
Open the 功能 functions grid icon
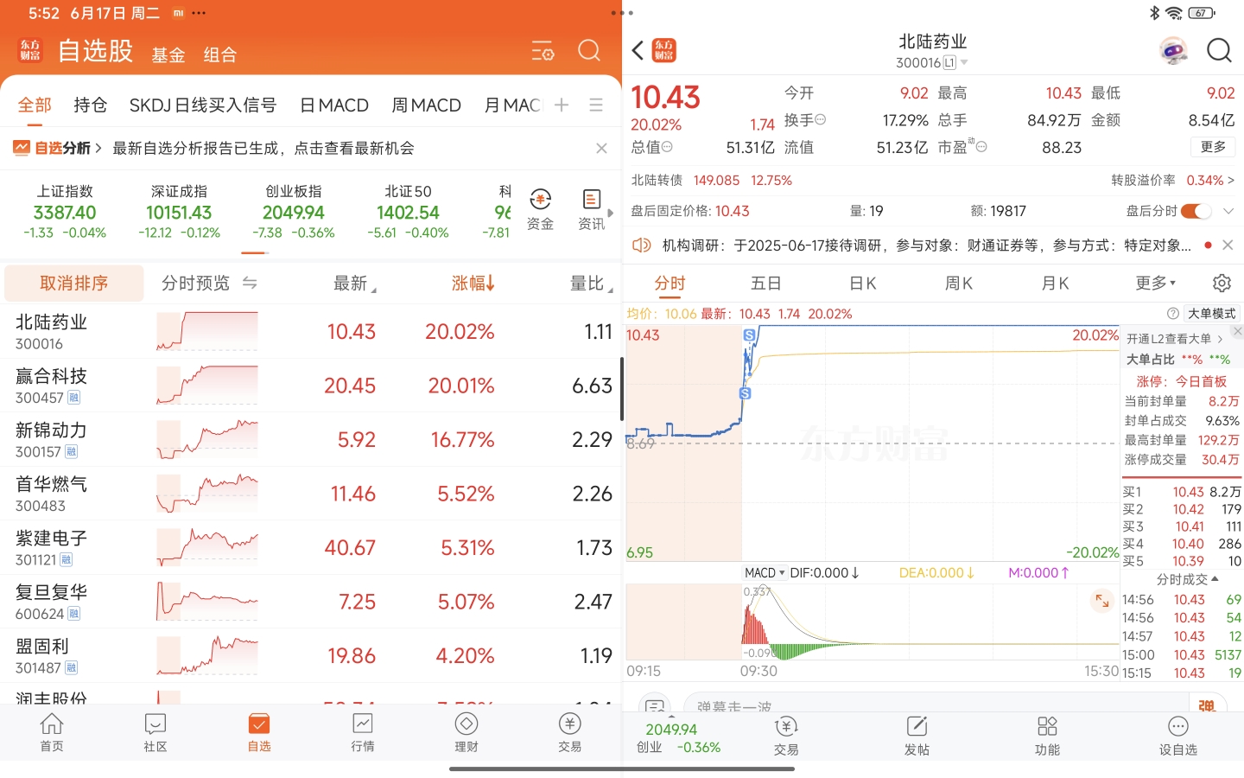point(1047,736)
